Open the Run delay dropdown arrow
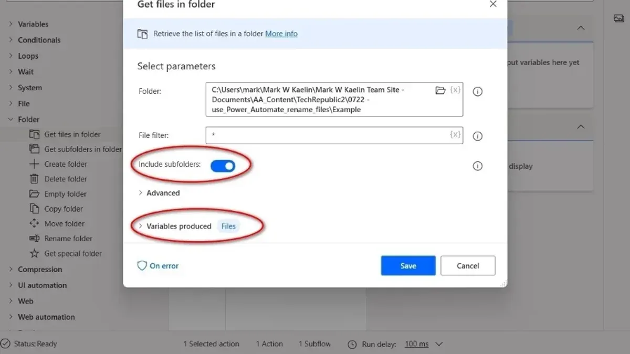The height and width of the screenshot is (354, 630). click(439, 345)
